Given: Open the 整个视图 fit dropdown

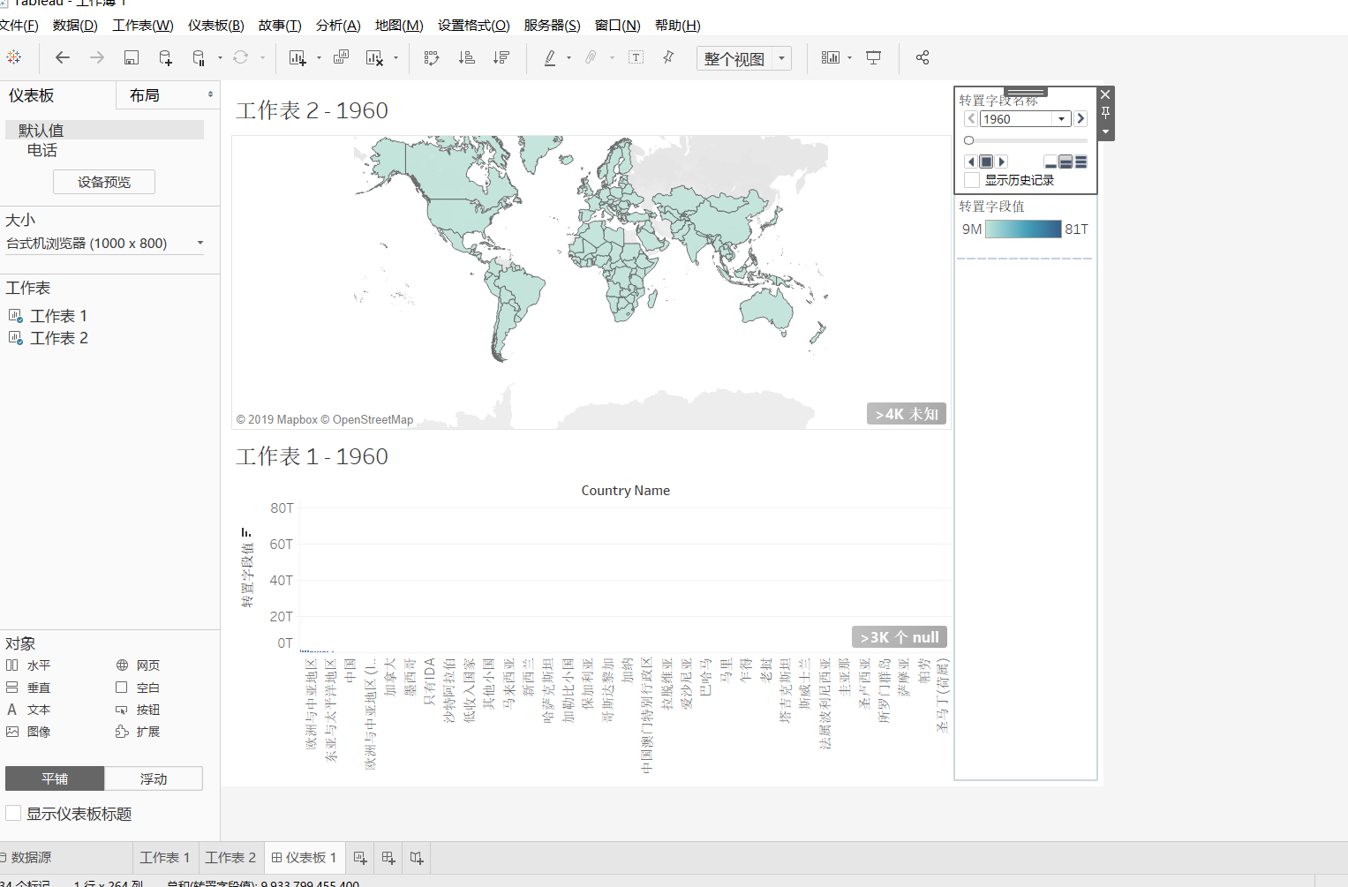Looking at the screenshot, I should (x=780, y=57).
